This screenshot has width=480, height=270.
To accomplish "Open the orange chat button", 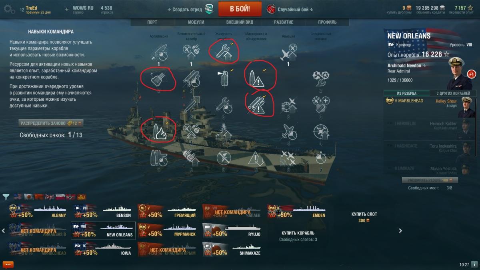I will coord(8,264).
